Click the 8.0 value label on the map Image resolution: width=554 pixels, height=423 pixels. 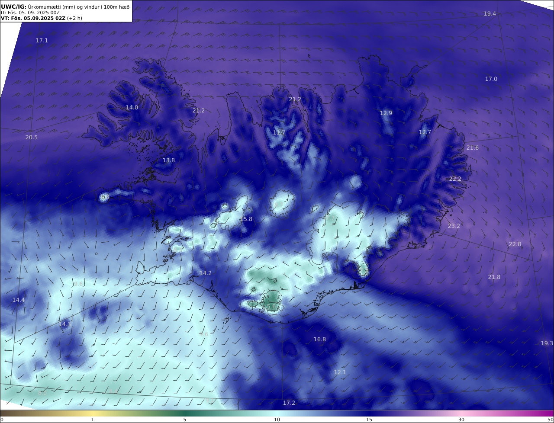pyautogui.click(x=42, y=393)
